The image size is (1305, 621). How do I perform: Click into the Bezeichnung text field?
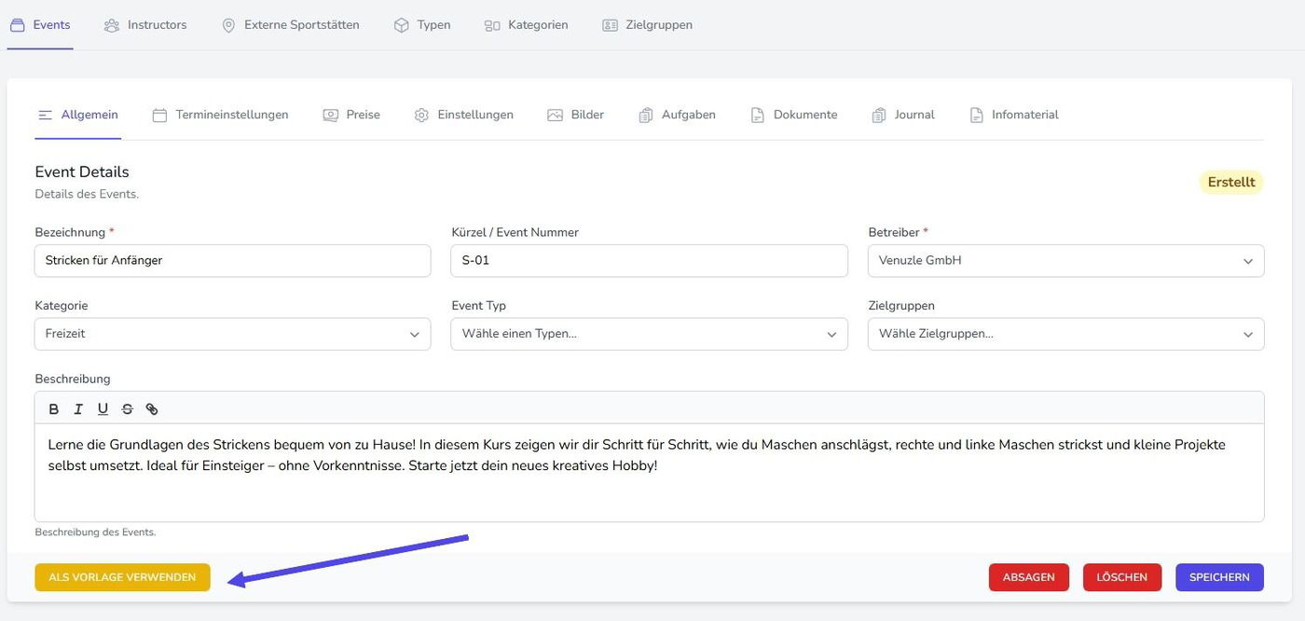(x=232, y=261)
